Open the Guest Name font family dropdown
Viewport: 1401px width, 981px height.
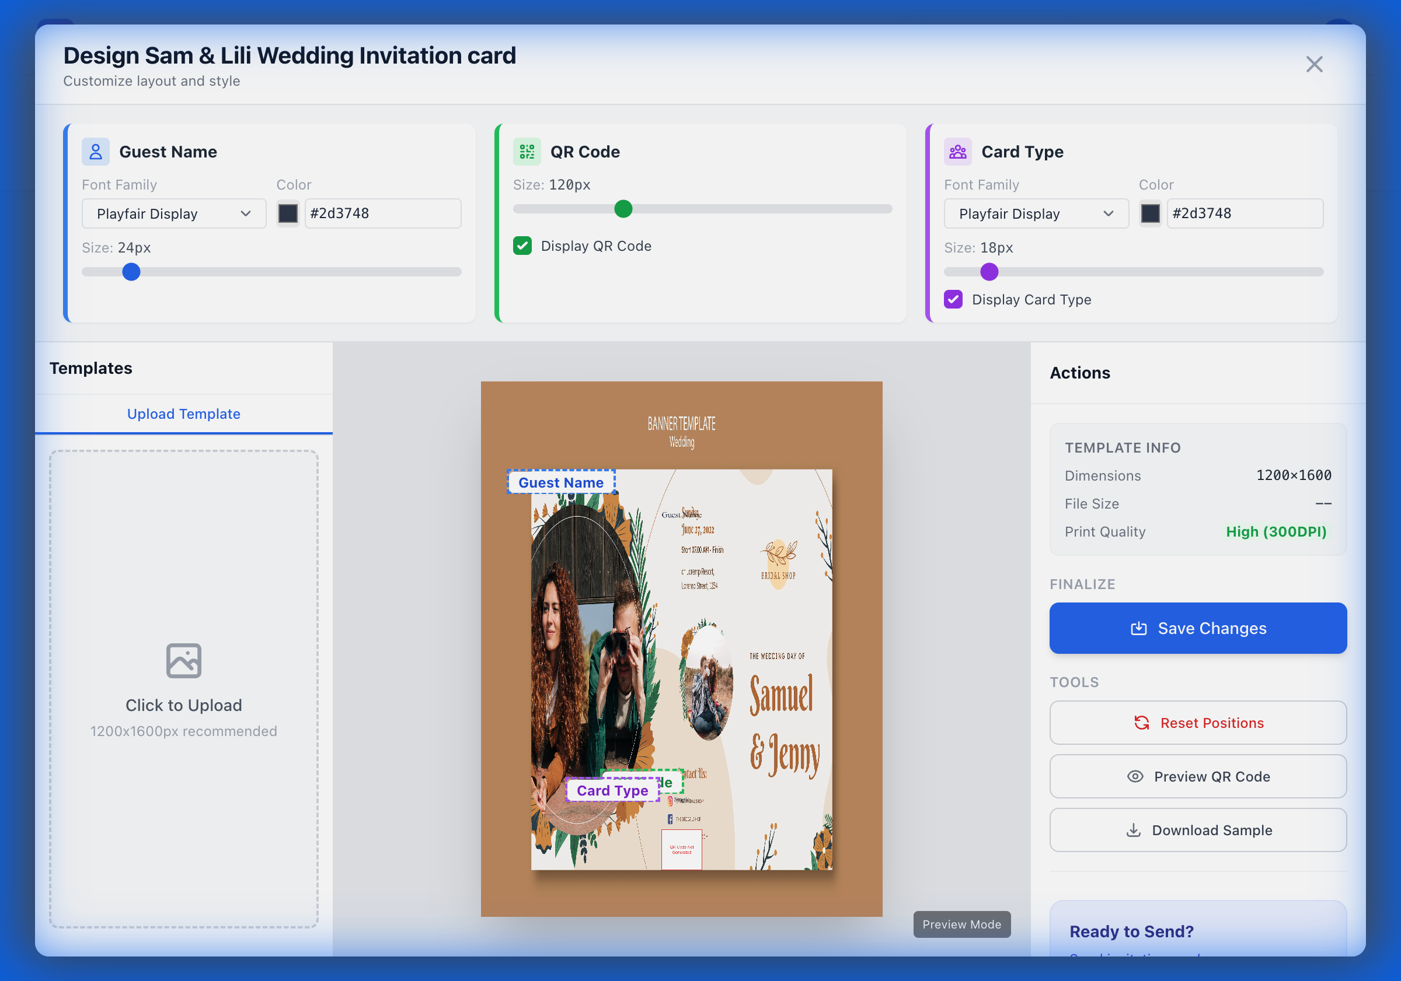point(174,213)
